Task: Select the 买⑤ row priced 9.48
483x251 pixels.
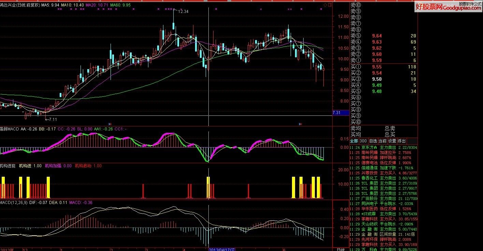Action: coord(384,91)
